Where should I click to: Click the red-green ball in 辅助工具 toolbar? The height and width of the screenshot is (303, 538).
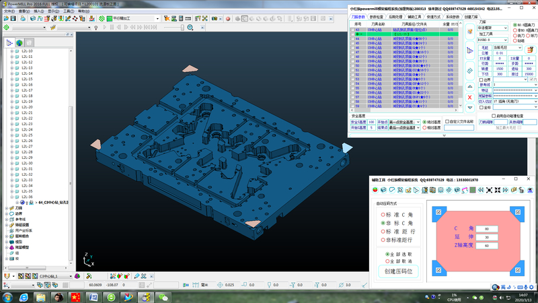(x=375, y=190)
